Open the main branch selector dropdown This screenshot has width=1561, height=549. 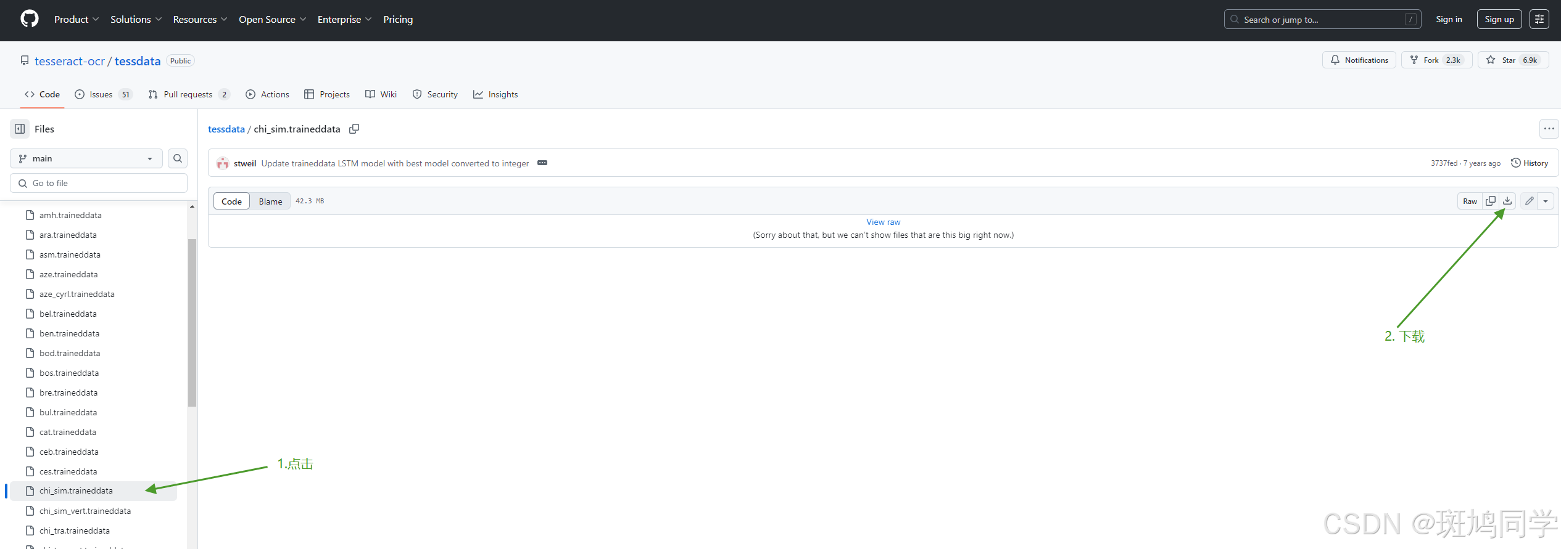click(x=86, y=158)
